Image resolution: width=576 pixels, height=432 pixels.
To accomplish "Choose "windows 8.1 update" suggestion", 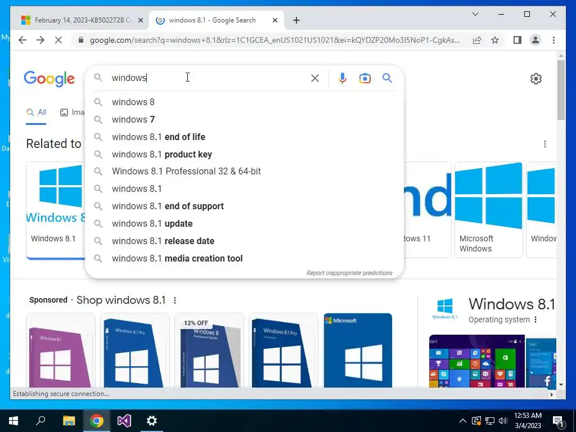I will 244,223.
